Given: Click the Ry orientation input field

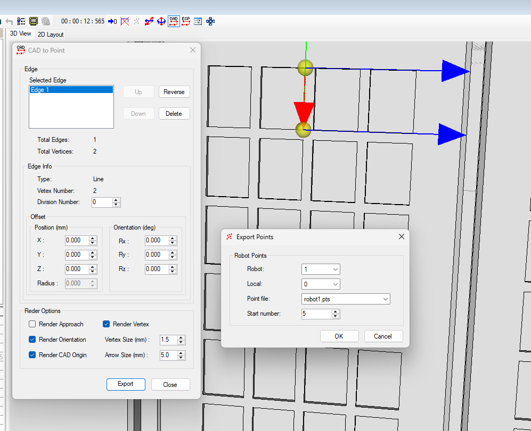Looking at the screenshot, I should tap(157, 255).
